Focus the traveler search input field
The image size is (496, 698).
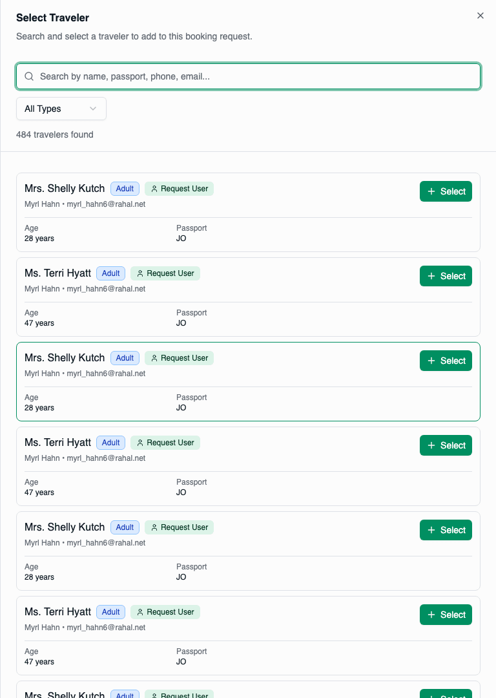click(252, 76)
